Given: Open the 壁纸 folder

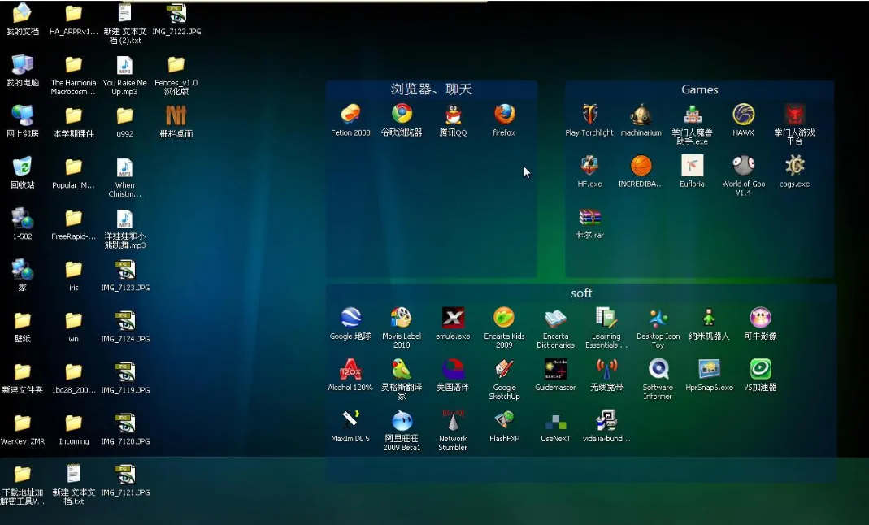Looking at the screenshot, I should pos(22,320).
